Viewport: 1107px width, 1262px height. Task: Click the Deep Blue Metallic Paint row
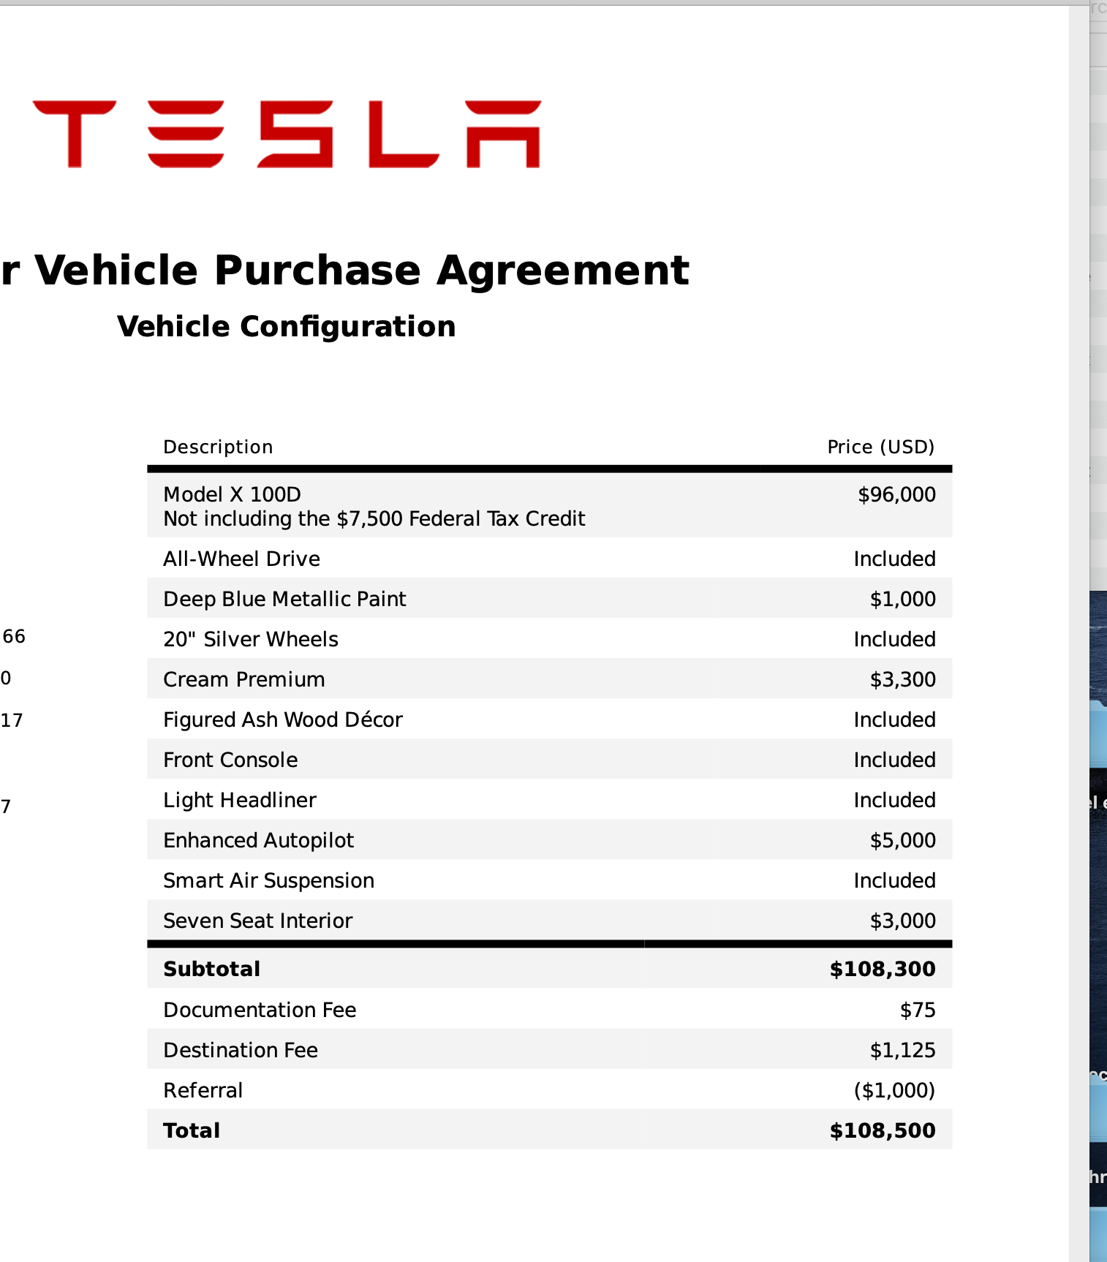pos(284,599)
